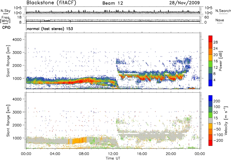Click normal (fast stereo) 153 text
Screen dimensions: 231x160
(x=50, y=29)
